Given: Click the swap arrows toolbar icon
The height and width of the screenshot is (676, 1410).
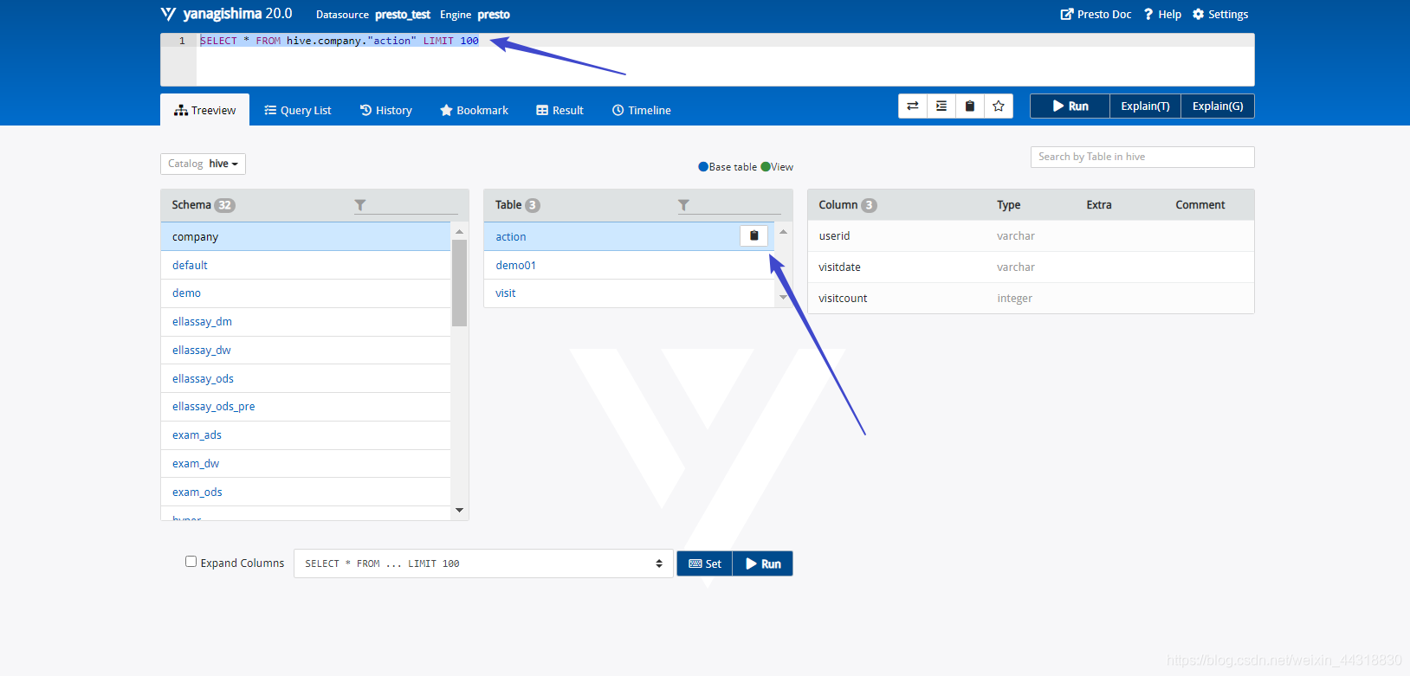Looking at the screenshot, I should (x=913, y=106).
